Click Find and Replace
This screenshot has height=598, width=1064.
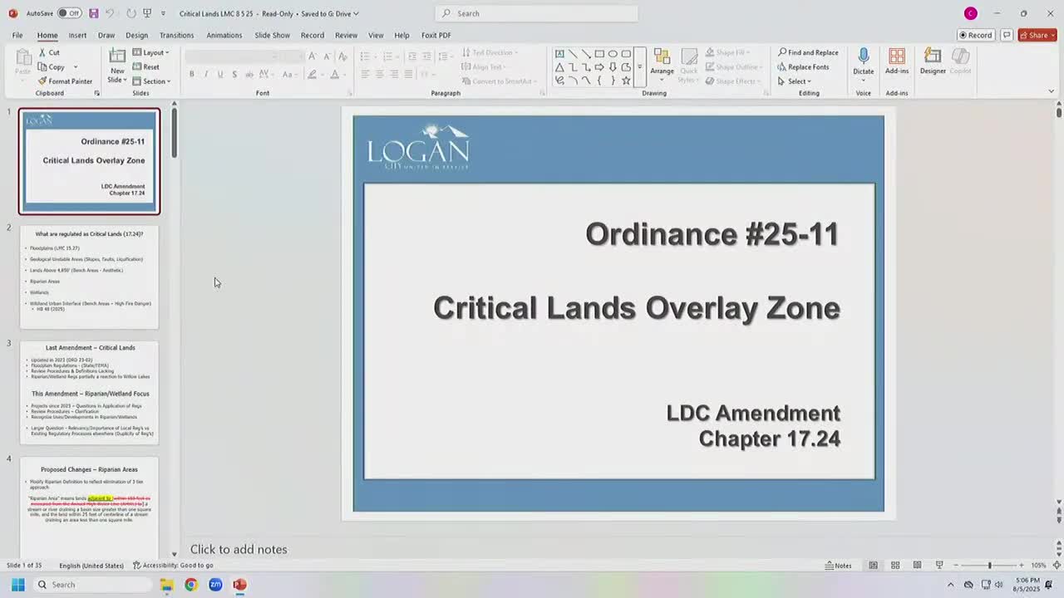808,52
